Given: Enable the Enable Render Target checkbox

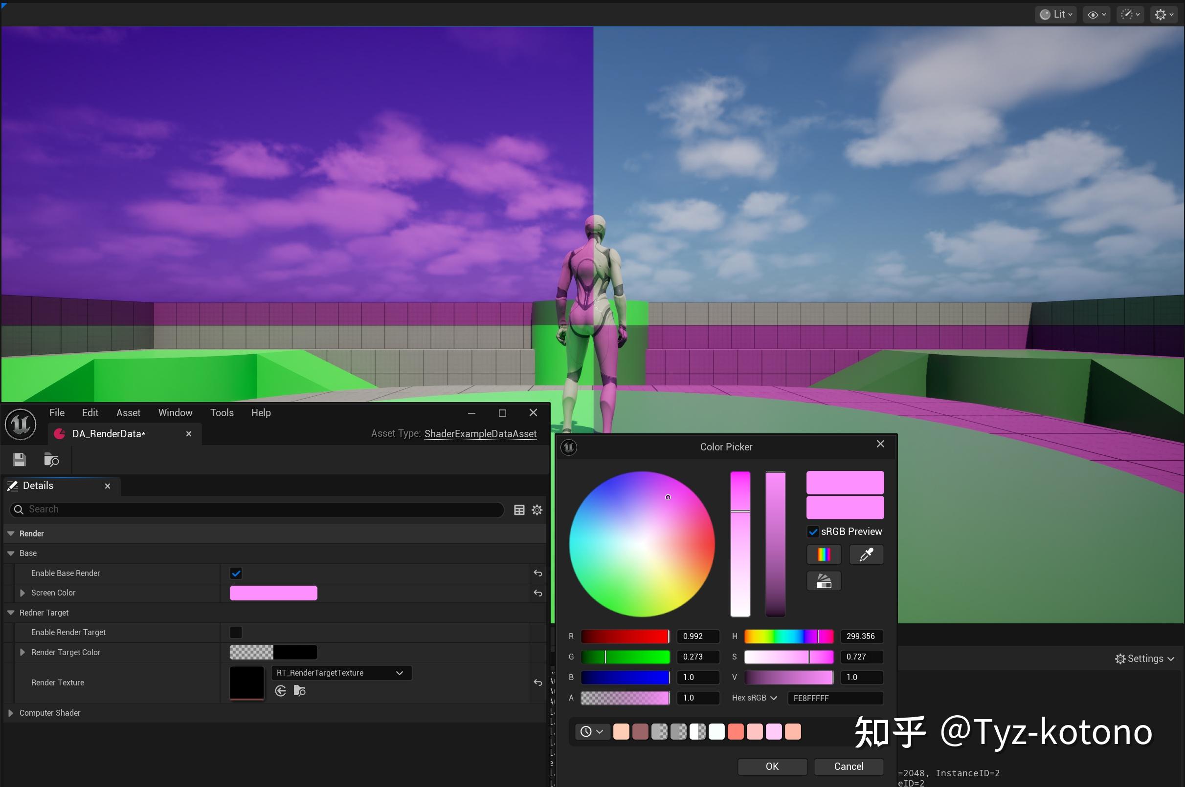Looking at the screenshot, I should (235, 632).
